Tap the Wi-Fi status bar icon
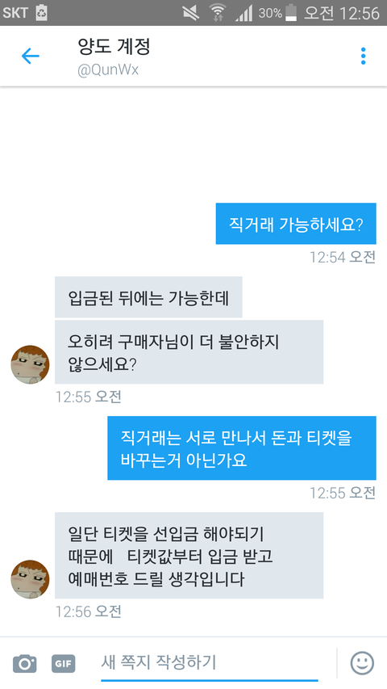This screenshot has width=387, height=689. point(217,12)
